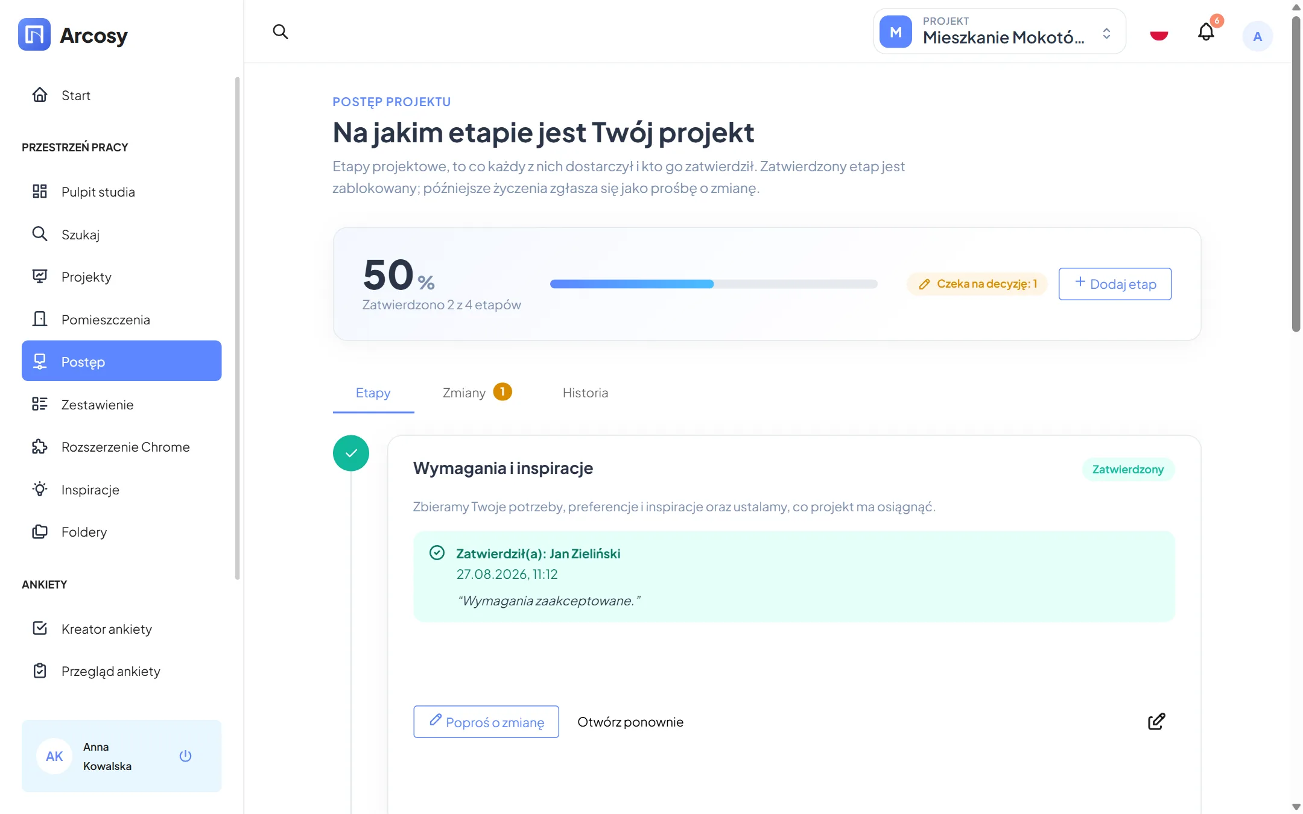The height and width of the screenshot is (814, 1303).
Task: Select the active Postęp menu item
Action: tap(122, 361)
